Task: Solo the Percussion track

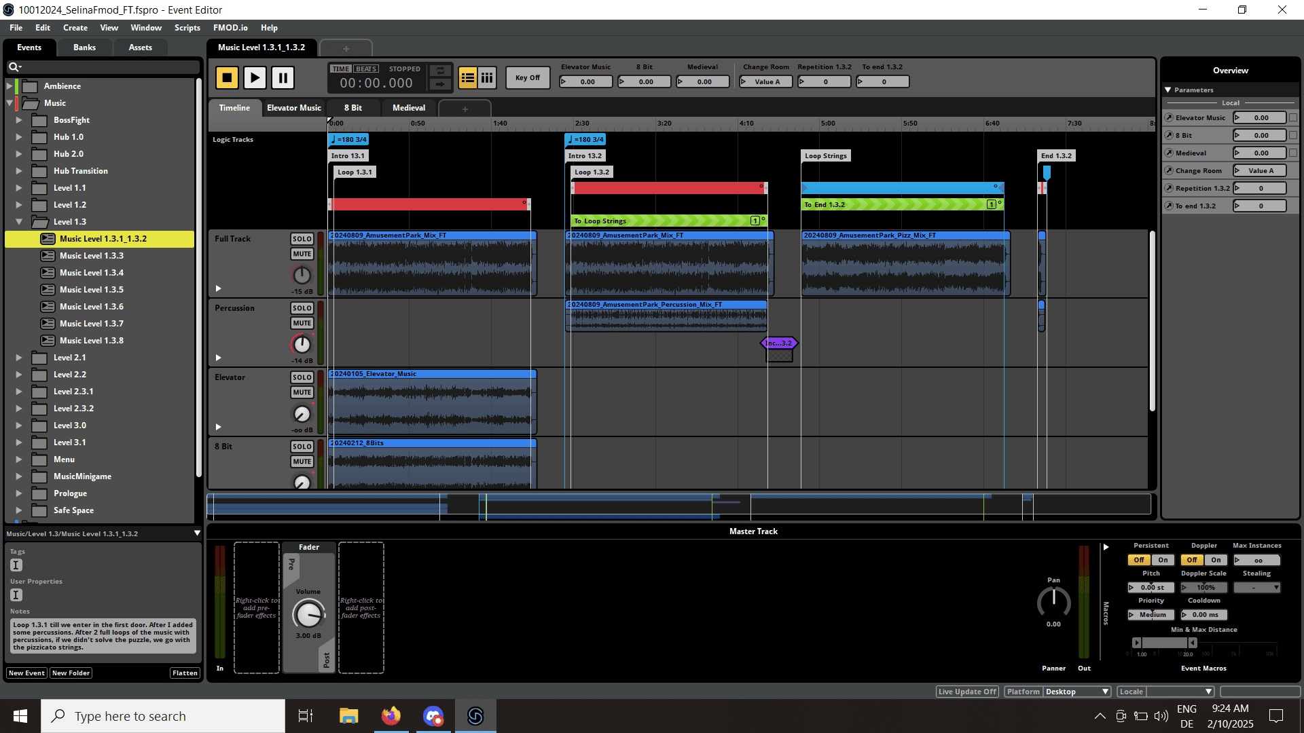Action: [x=302, y=308]
